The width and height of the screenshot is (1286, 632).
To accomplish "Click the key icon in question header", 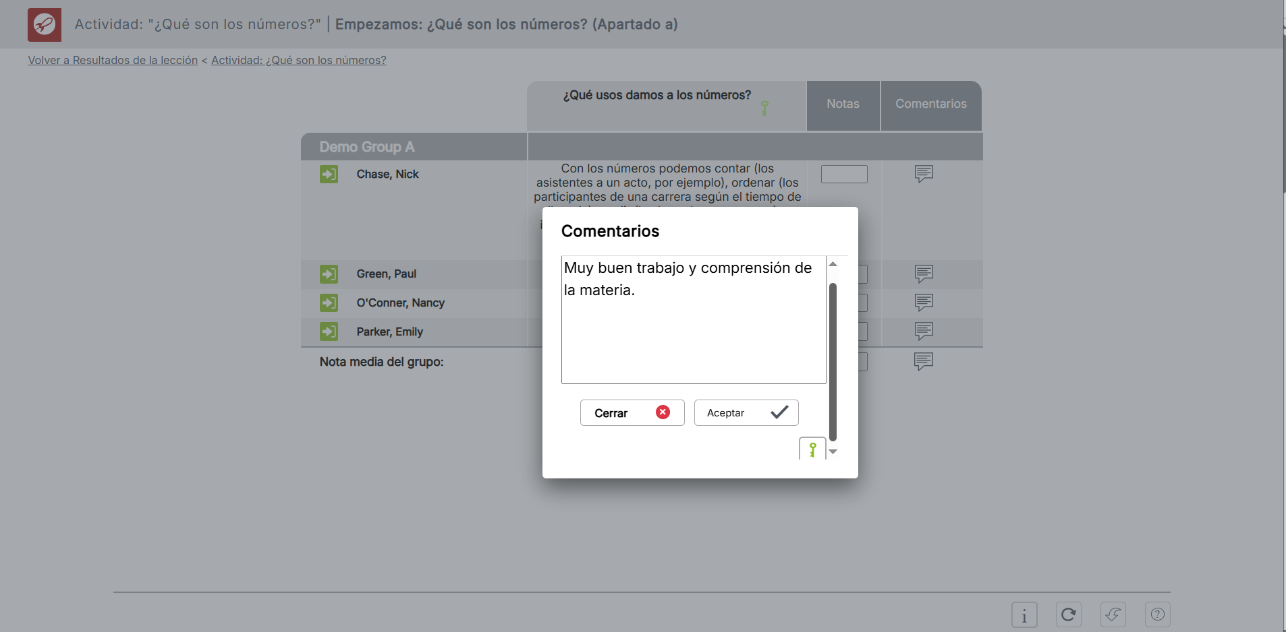I will point(764,108).
